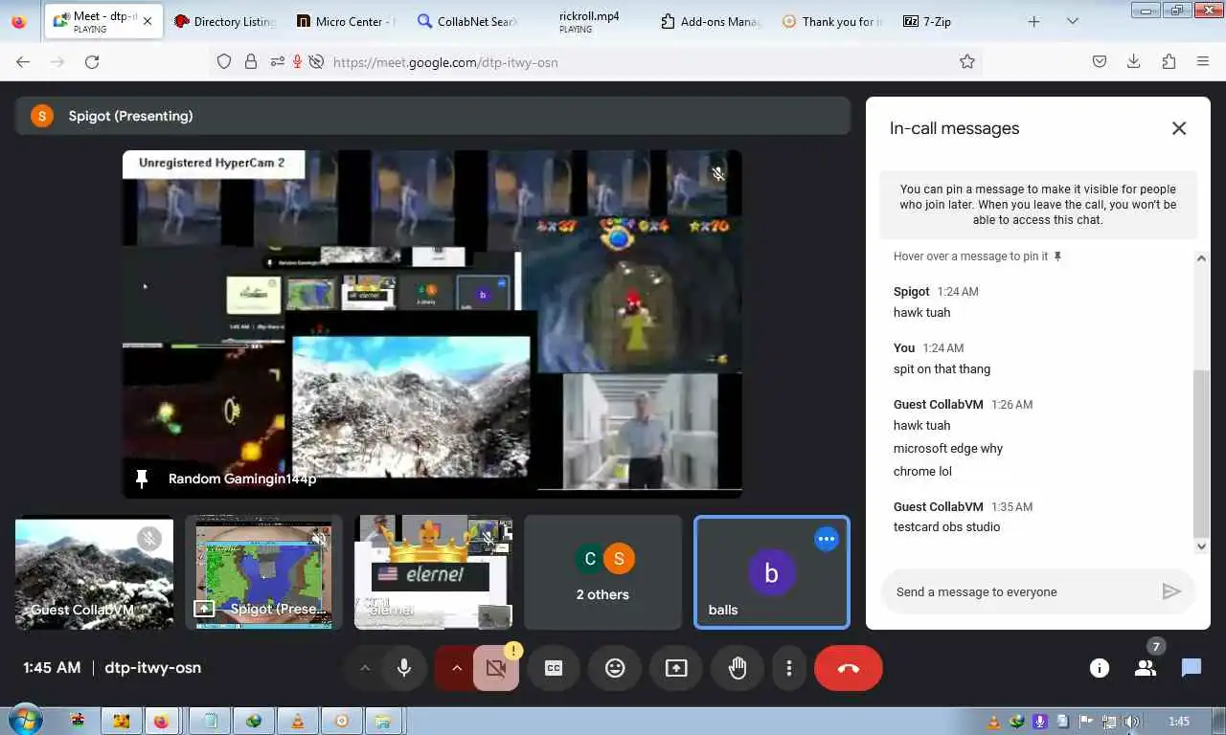Open the extensions puzzle icon

pos(1169,62)
